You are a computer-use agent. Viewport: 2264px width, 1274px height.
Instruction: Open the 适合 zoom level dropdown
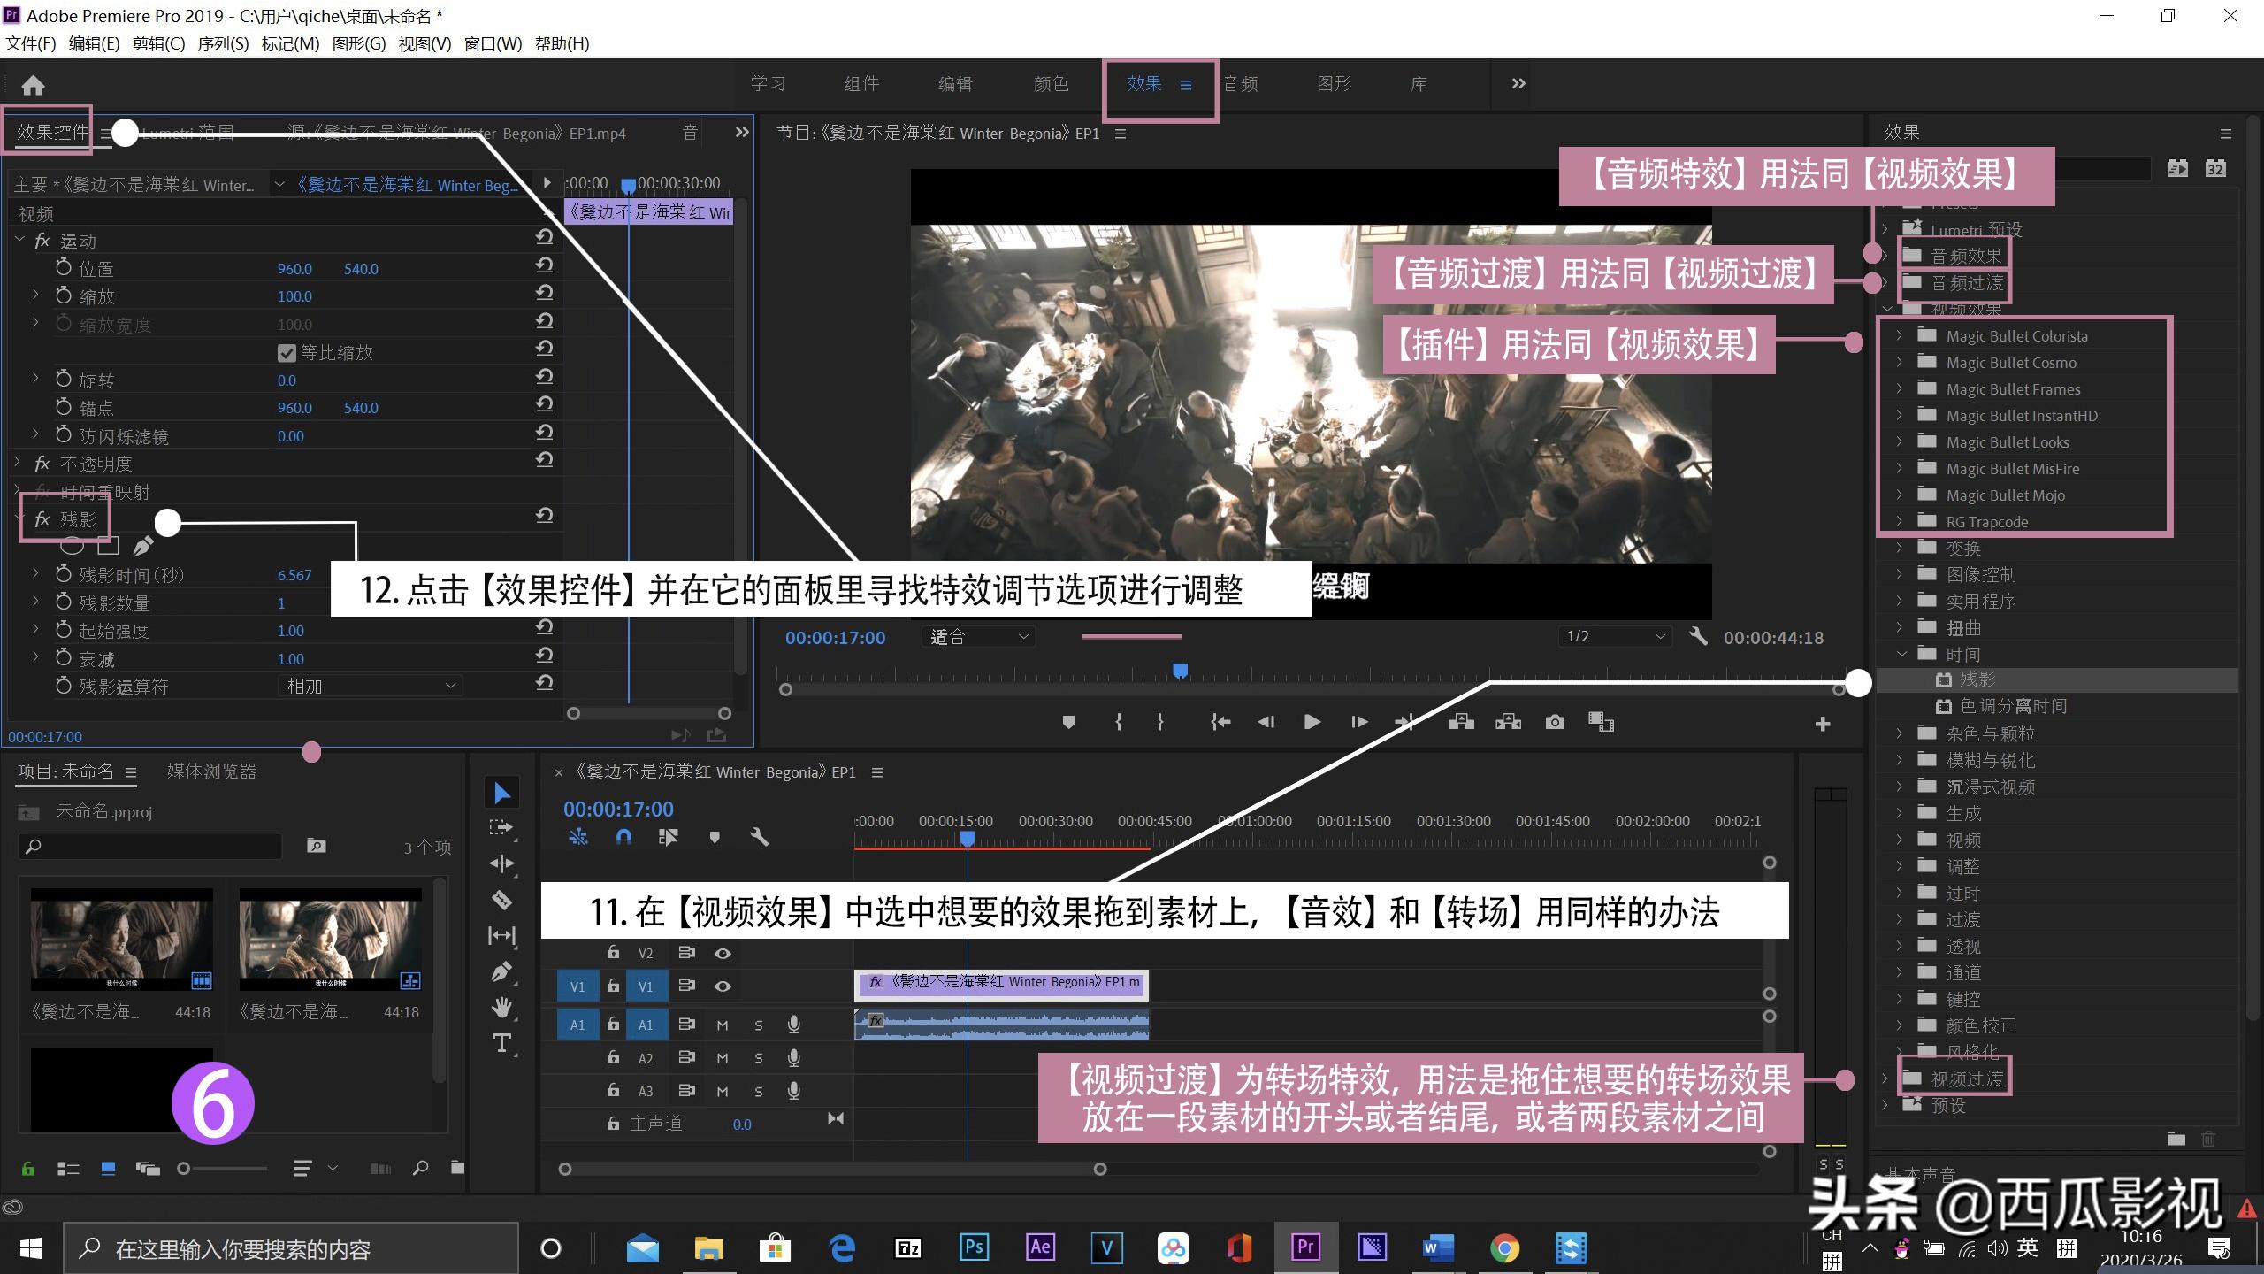point(977,636)
